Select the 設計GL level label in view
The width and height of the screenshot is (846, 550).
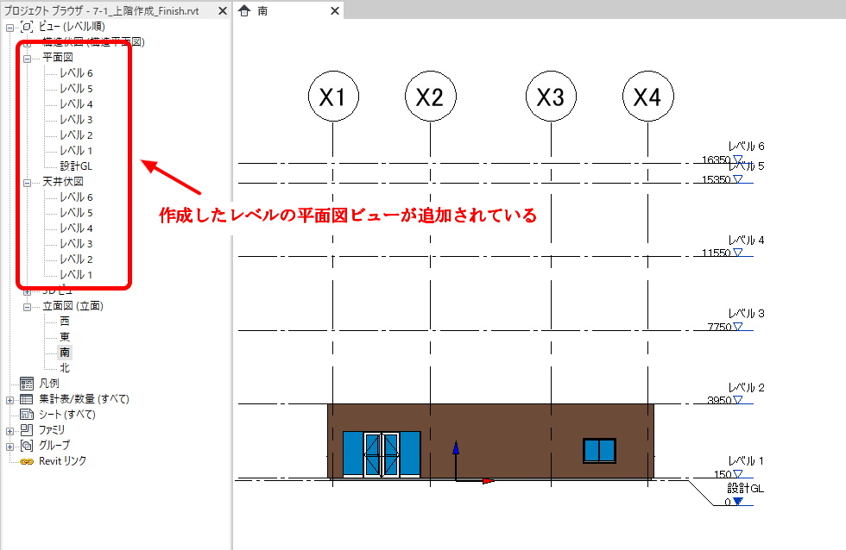(x=746, y=489)
